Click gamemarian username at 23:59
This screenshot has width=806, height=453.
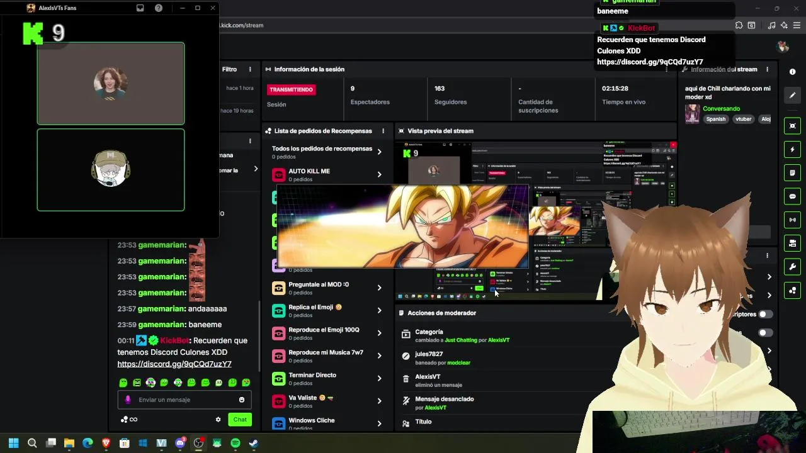(162, 325)
